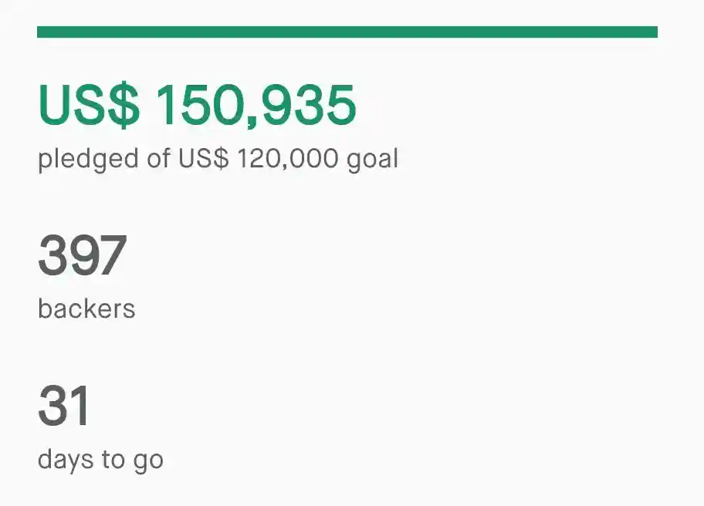Click the "pledged of US$ 120,000 goal" line
This screenshot has height=506, width=704.
(218, 159)
